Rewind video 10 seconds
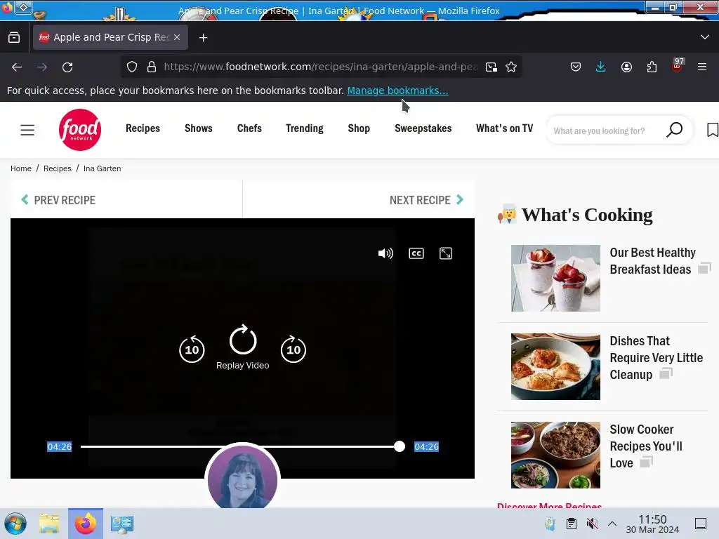The height and width of the screenshot is (539, 719). coord(192,350)
